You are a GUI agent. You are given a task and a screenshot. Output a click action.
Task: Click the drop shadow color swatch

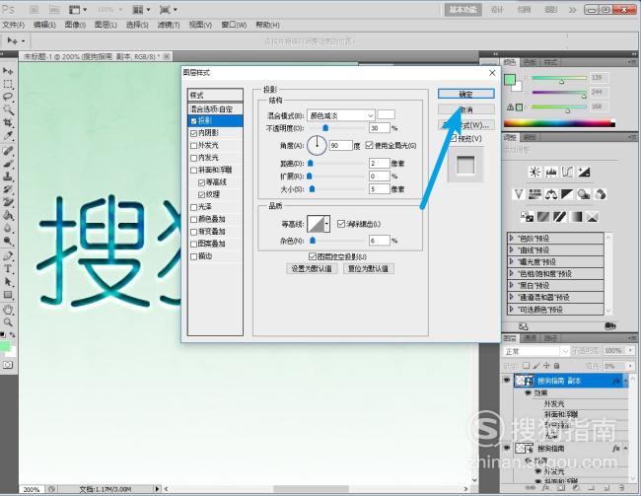pyautogui.click(x=386, y=115)
